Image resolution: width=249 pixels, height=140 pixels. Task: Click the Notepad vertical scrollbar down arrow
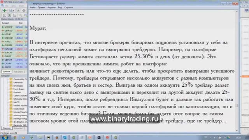coord(237,131)
